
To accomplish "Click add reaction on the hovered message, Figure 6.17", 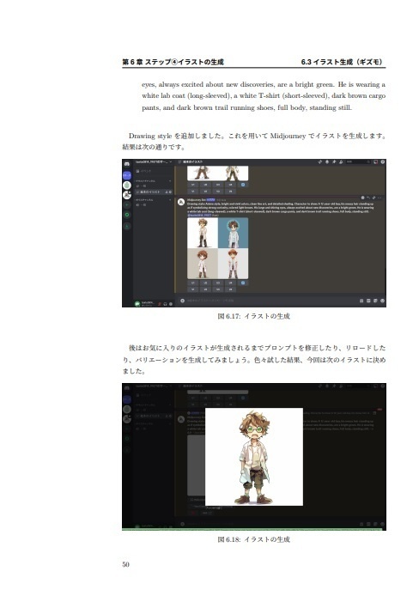I will pos(363,198).
